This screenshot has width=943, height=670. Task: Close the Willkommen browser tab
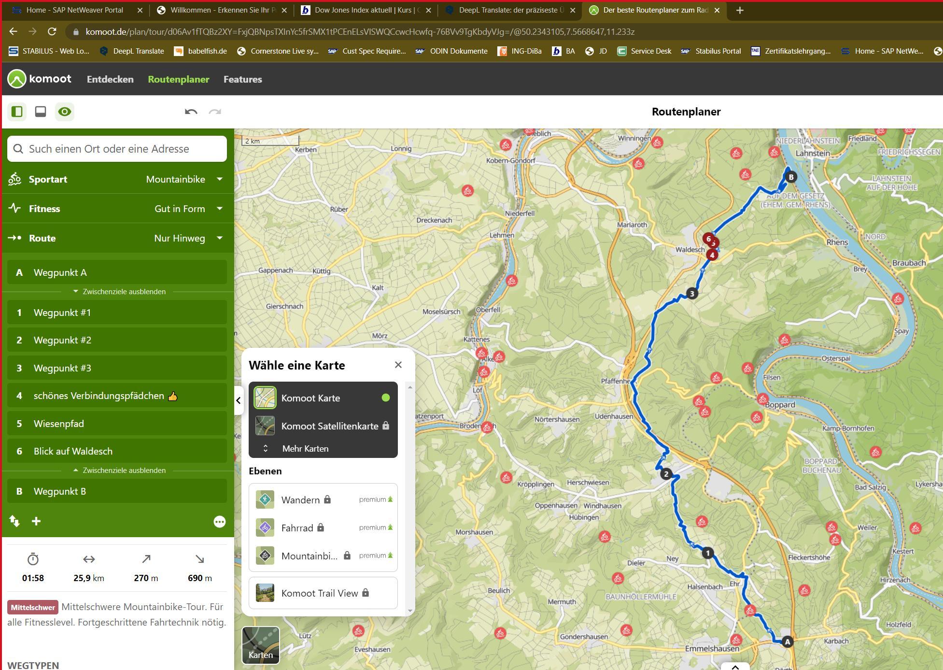284,10
